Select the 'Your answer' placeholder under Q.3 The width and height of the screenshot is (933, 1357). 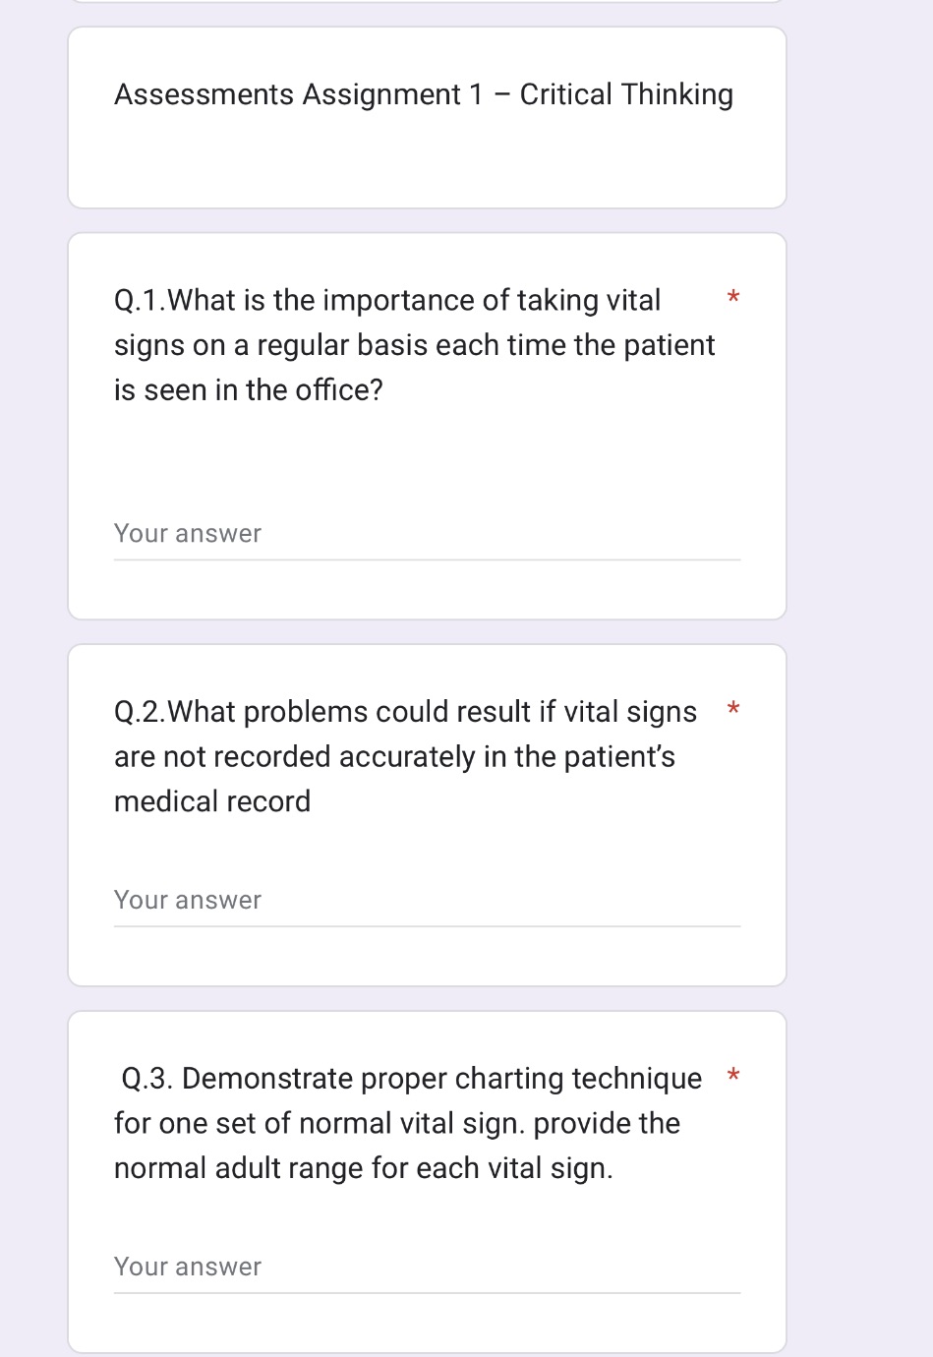pyautogui.click(x=187, y=1267)
